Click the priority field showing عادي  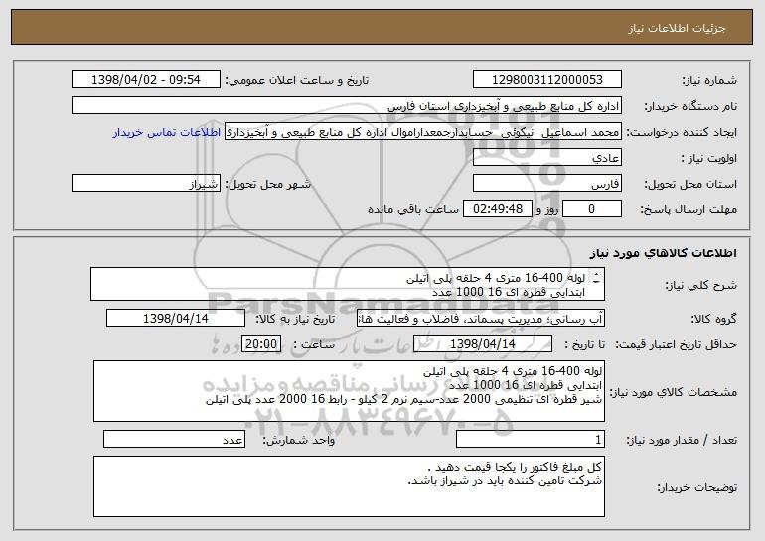(x=547, y=158)
